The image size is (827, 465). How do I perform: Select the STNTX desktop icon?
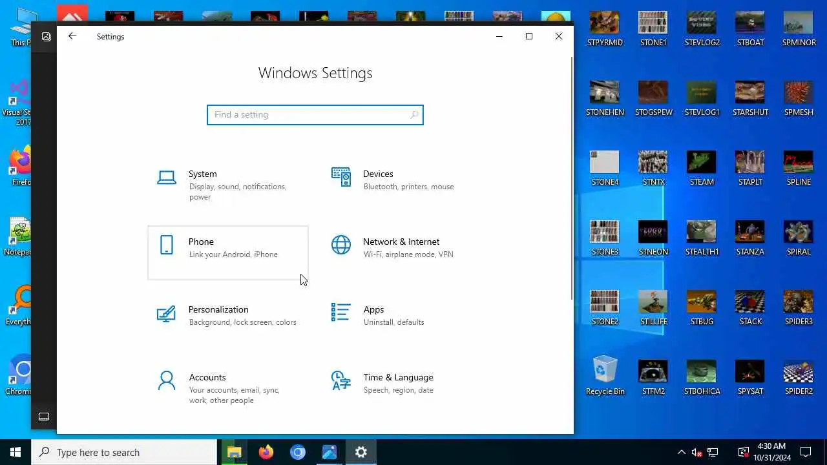tap(653, 169)
